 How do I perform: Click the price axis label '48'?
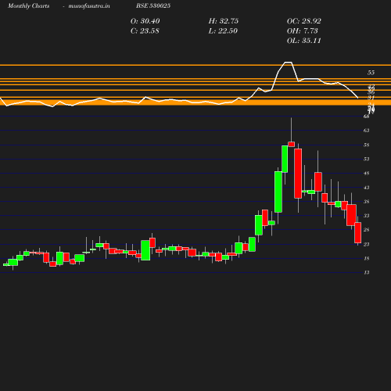point(367,174)
